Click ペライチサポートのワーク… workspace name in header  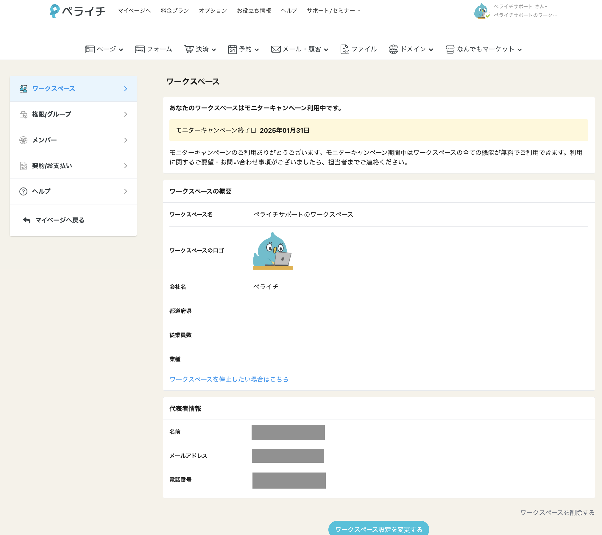click(x=525, y=15)
